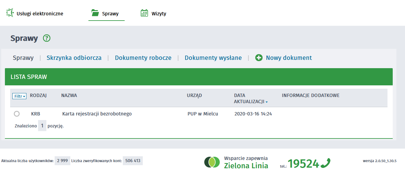Click the KRB type cell
The height and width of the screenshot is (179, 405).
point(36,114)
